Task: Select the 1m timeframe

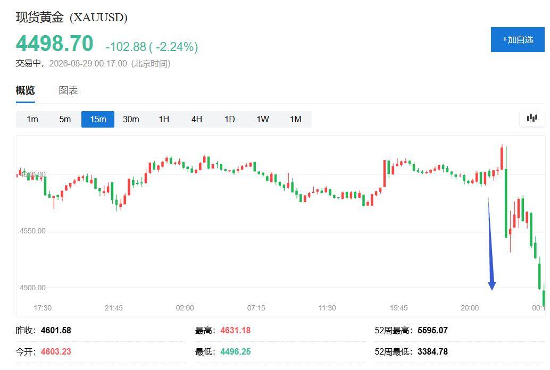Action: (x=32, y=119)
